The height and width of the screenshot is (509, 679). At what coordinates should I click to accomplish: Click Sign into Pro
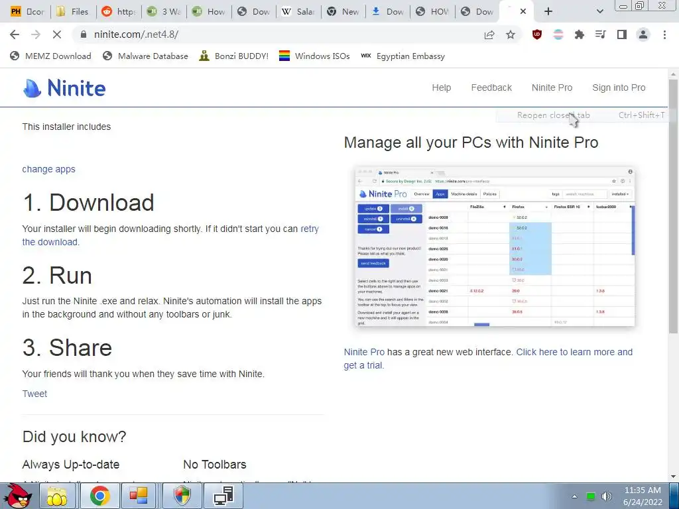coord(619,87)
